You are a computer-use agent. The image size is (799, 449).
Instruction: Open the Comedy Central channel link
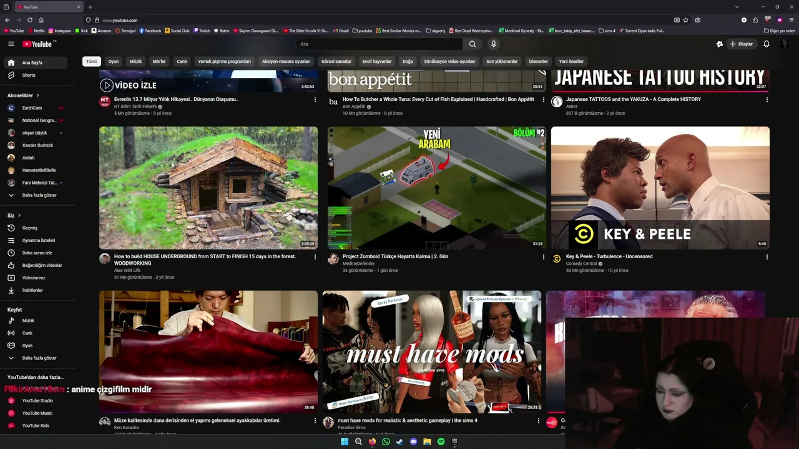tap(581, 264)
